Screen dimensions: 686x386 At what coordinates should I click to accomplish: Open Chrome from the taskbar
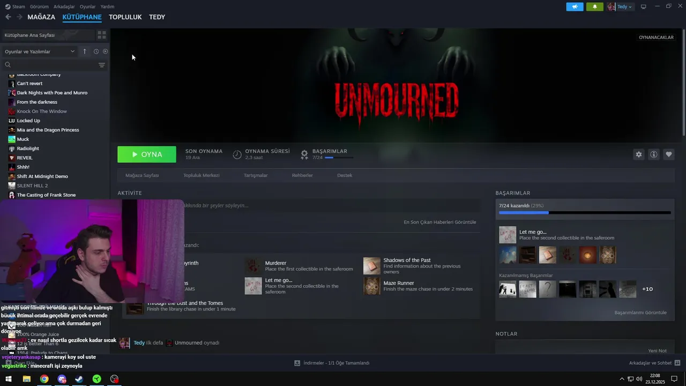pyautogui.click(x=44, y=379)
